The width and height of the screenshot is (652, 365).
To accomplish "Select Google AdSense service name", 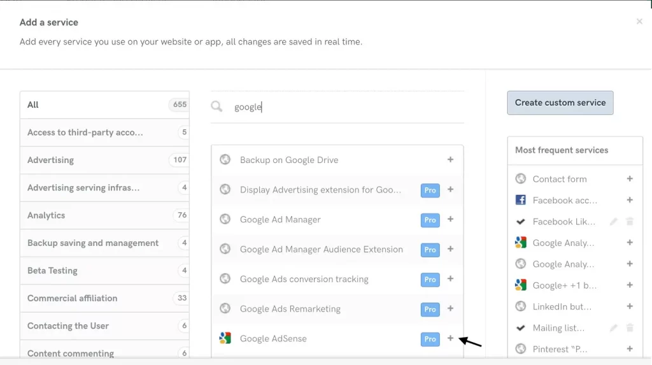I will click(x=273, y=338).
